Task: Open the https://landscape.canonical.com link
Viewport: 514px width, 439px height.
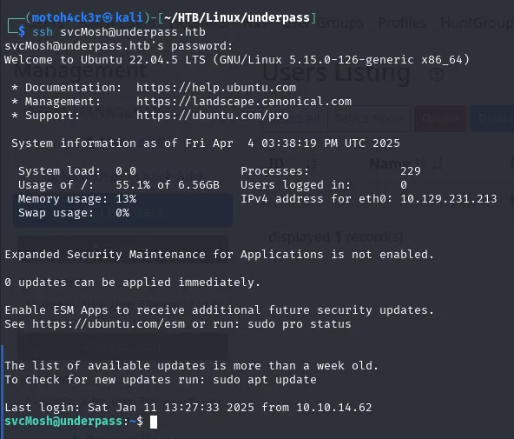Action: coord(244,102)
